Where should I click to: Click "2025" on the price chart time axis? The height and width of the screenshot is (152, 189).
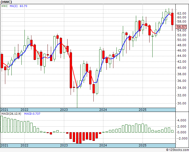click(143, 110)
